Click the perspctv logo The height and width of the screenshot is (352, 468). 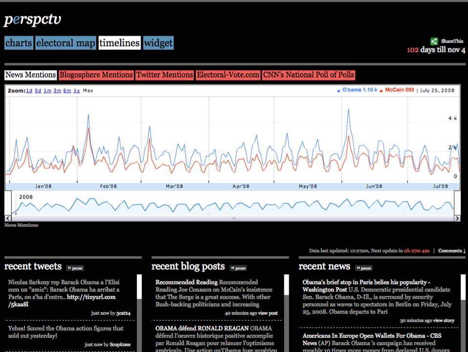33,20
